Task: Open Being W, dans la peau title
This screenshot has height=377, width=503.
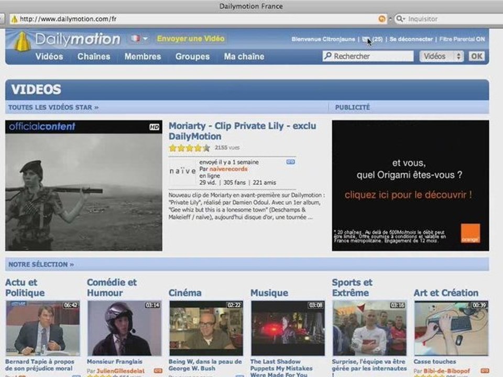Action: [x=205, y=365]
